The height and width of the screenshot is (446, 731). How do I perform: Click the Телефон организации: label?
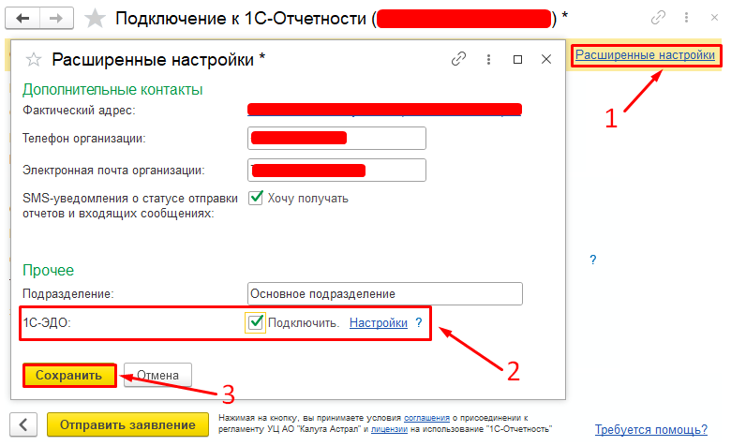(84, 139)
